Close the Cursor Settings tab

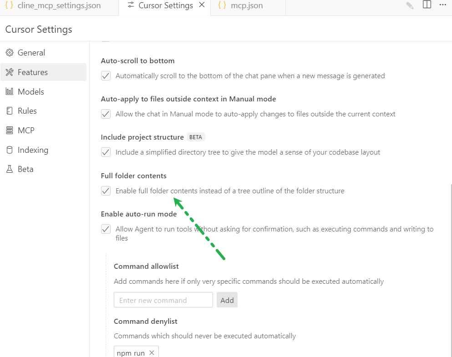[202, 5]
